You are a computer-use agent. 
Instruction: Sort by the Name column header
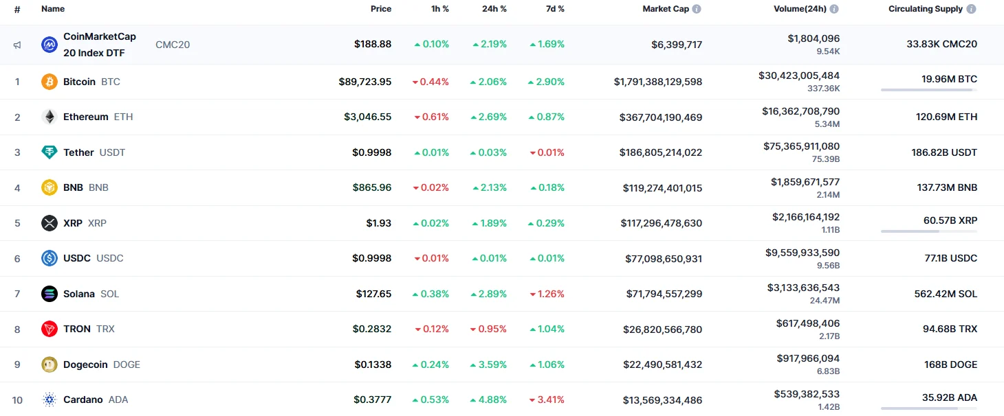53,9
